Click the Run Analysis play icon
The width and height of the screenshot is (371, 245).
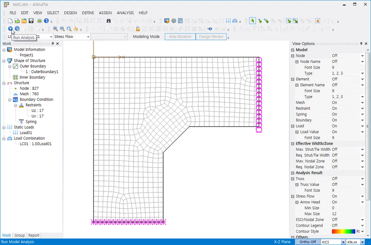click(10, 29)
